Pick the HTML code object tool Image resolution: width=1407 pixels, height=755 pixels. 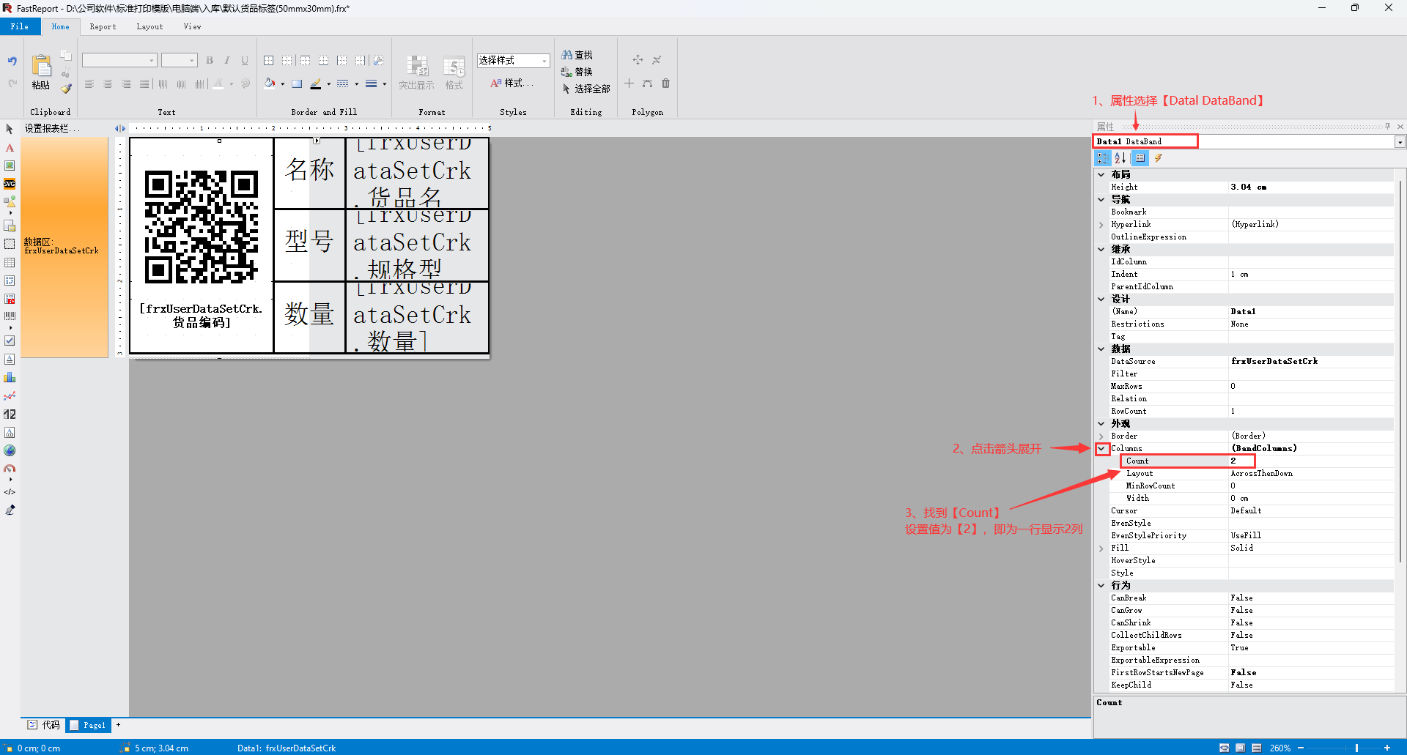10,492
